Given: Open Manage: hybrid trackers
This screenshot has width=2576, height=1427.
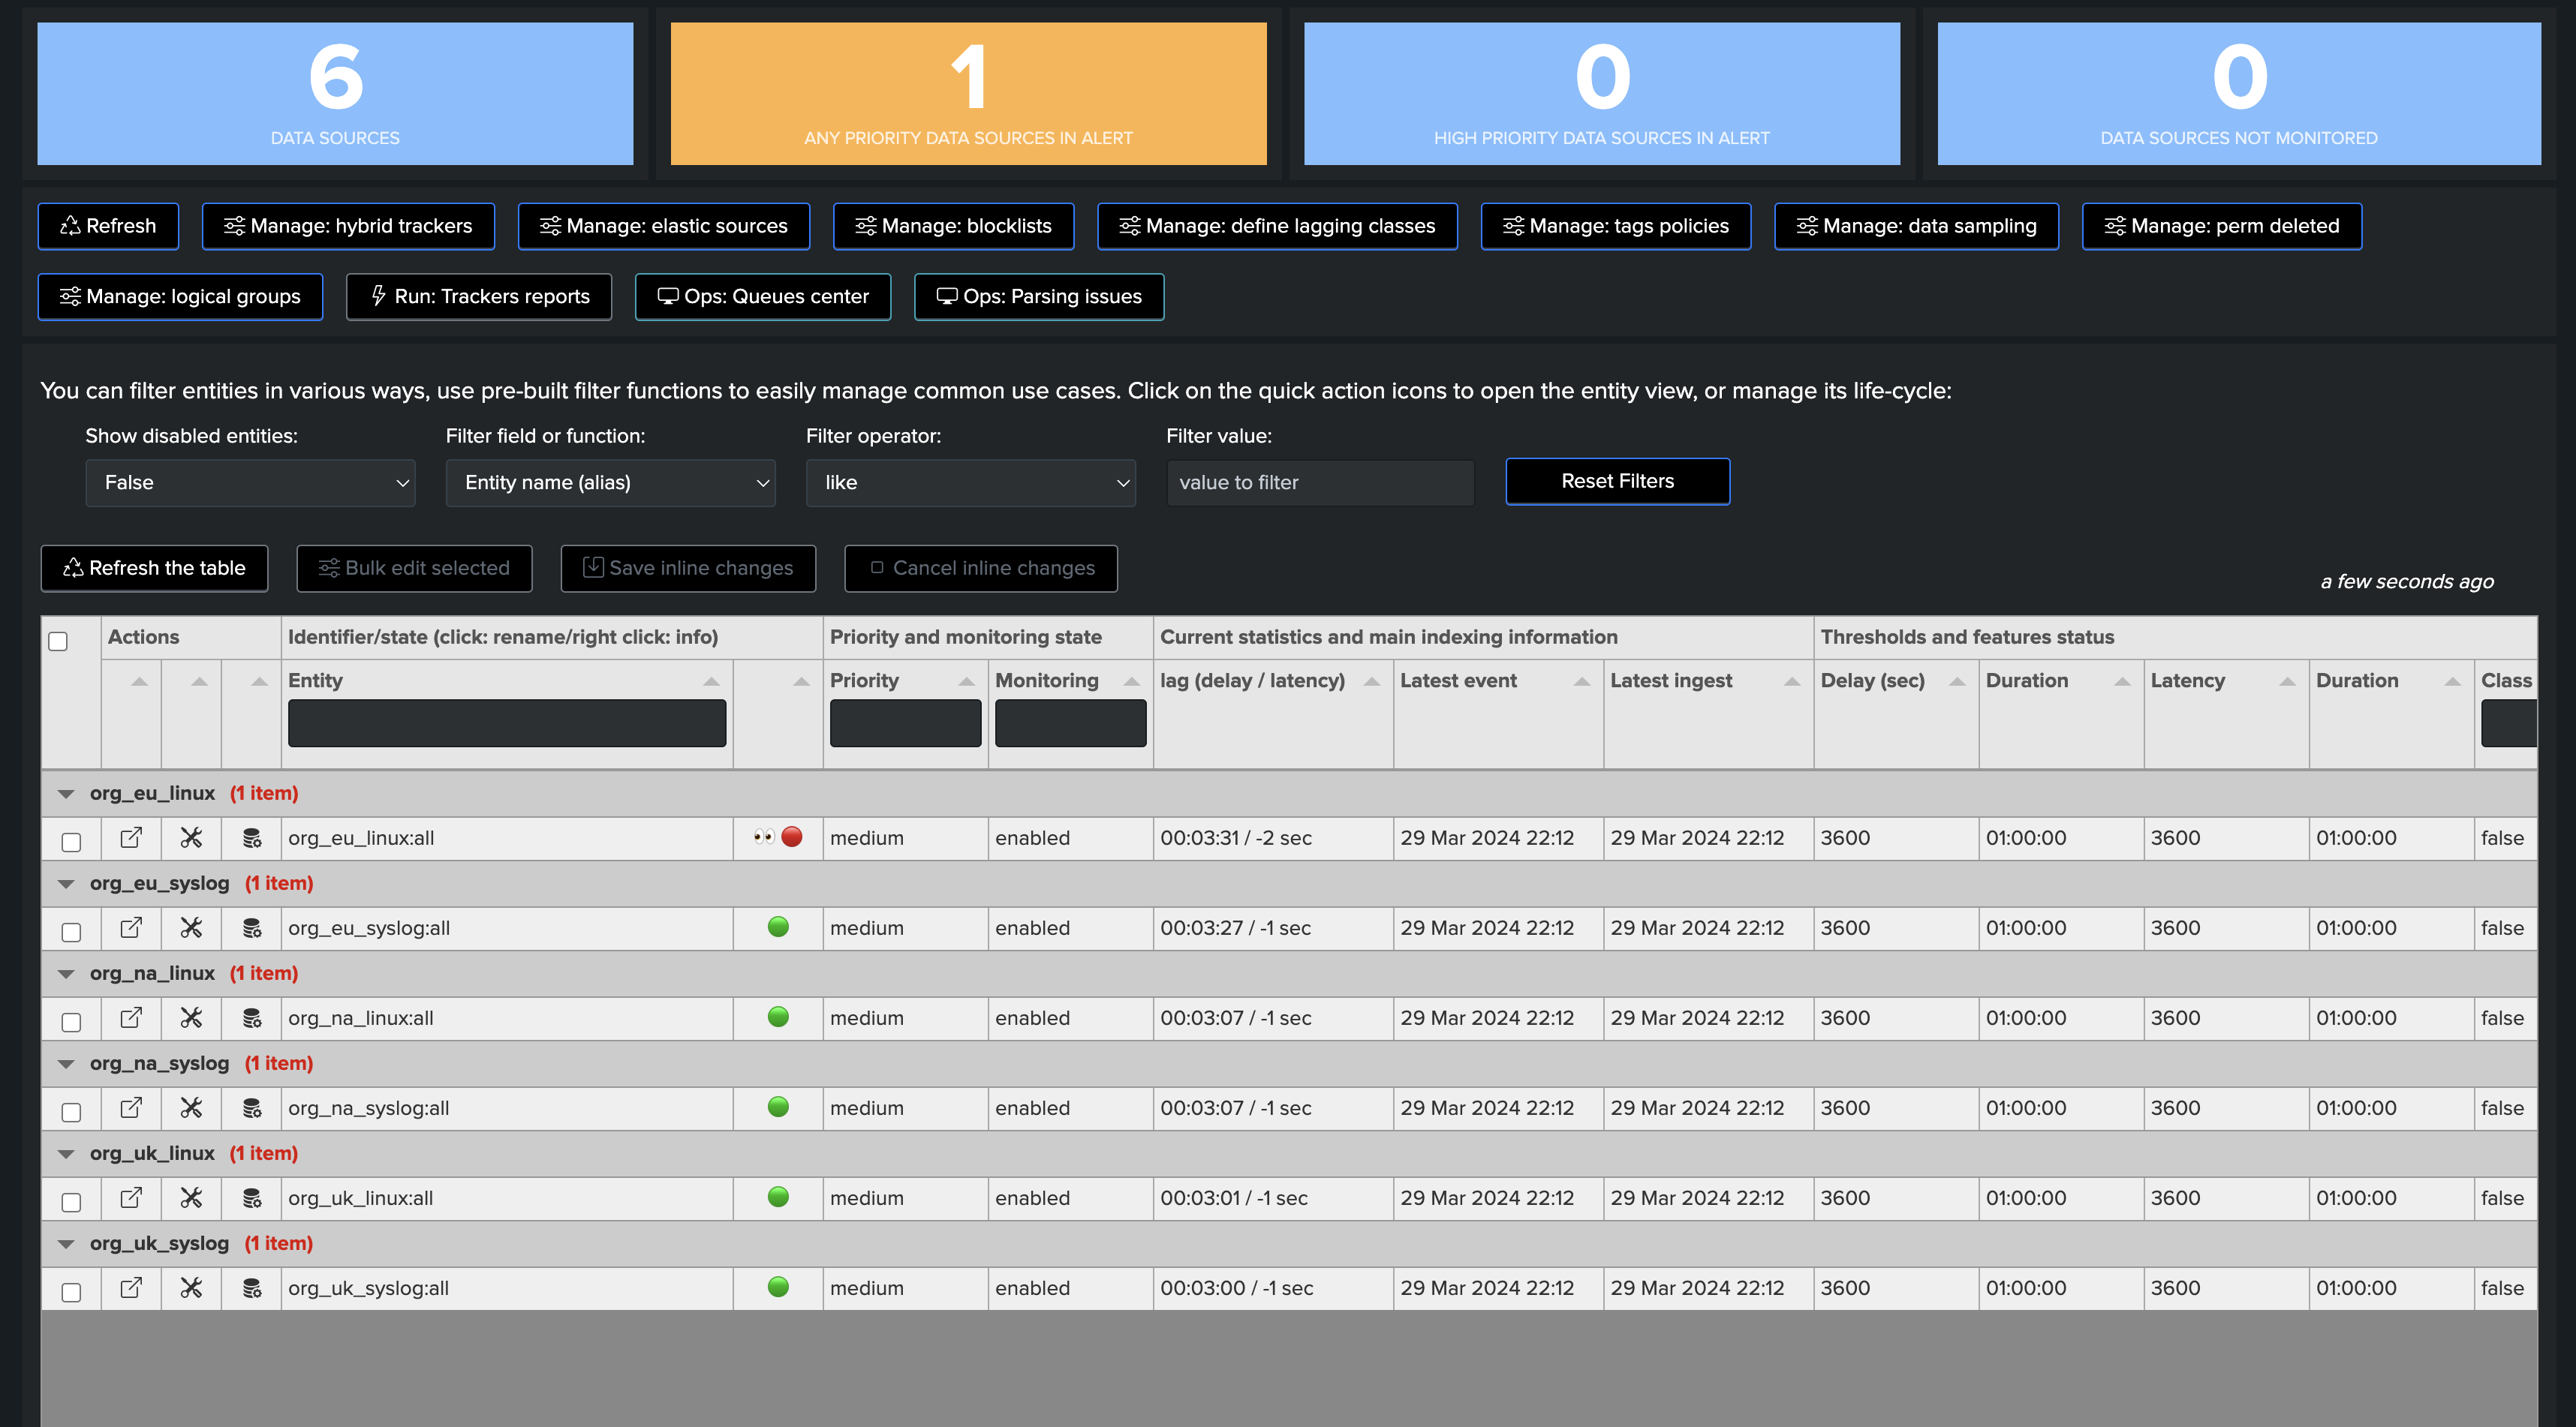Looking at the screenshot, I should (348, 226).
